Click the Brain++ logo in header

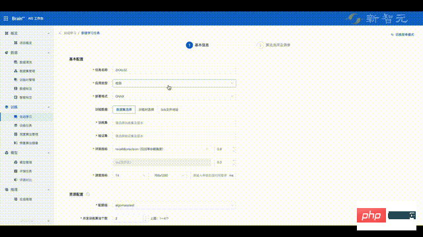tap(19, 18)
